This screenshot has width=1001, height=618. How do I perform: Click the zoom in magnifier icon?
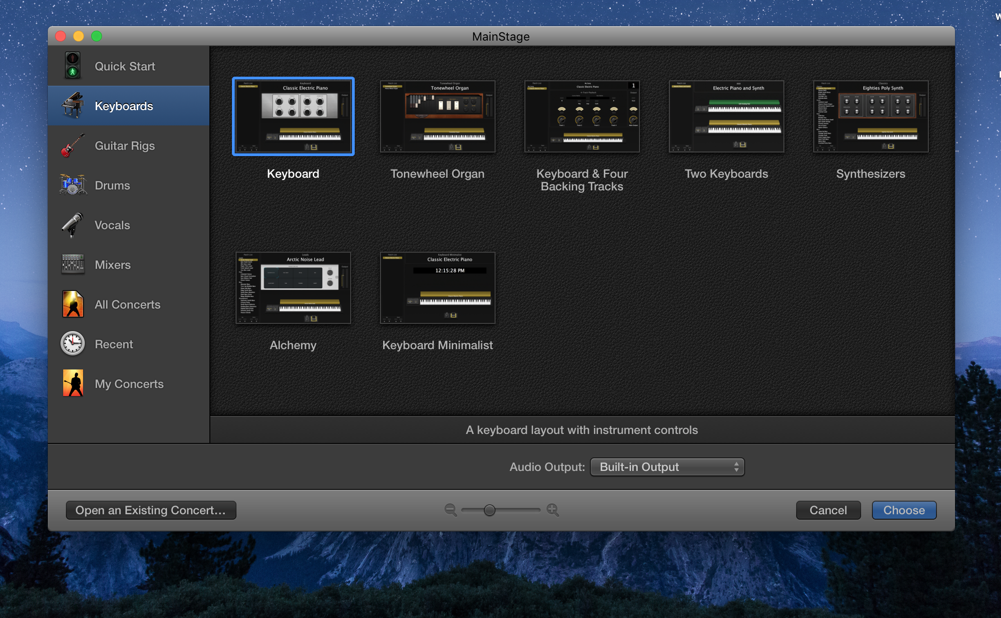(553, 510)
